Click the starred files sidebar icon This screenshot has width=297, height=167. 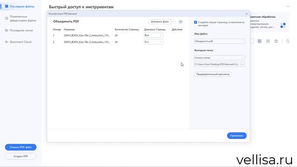pos(6,19)
